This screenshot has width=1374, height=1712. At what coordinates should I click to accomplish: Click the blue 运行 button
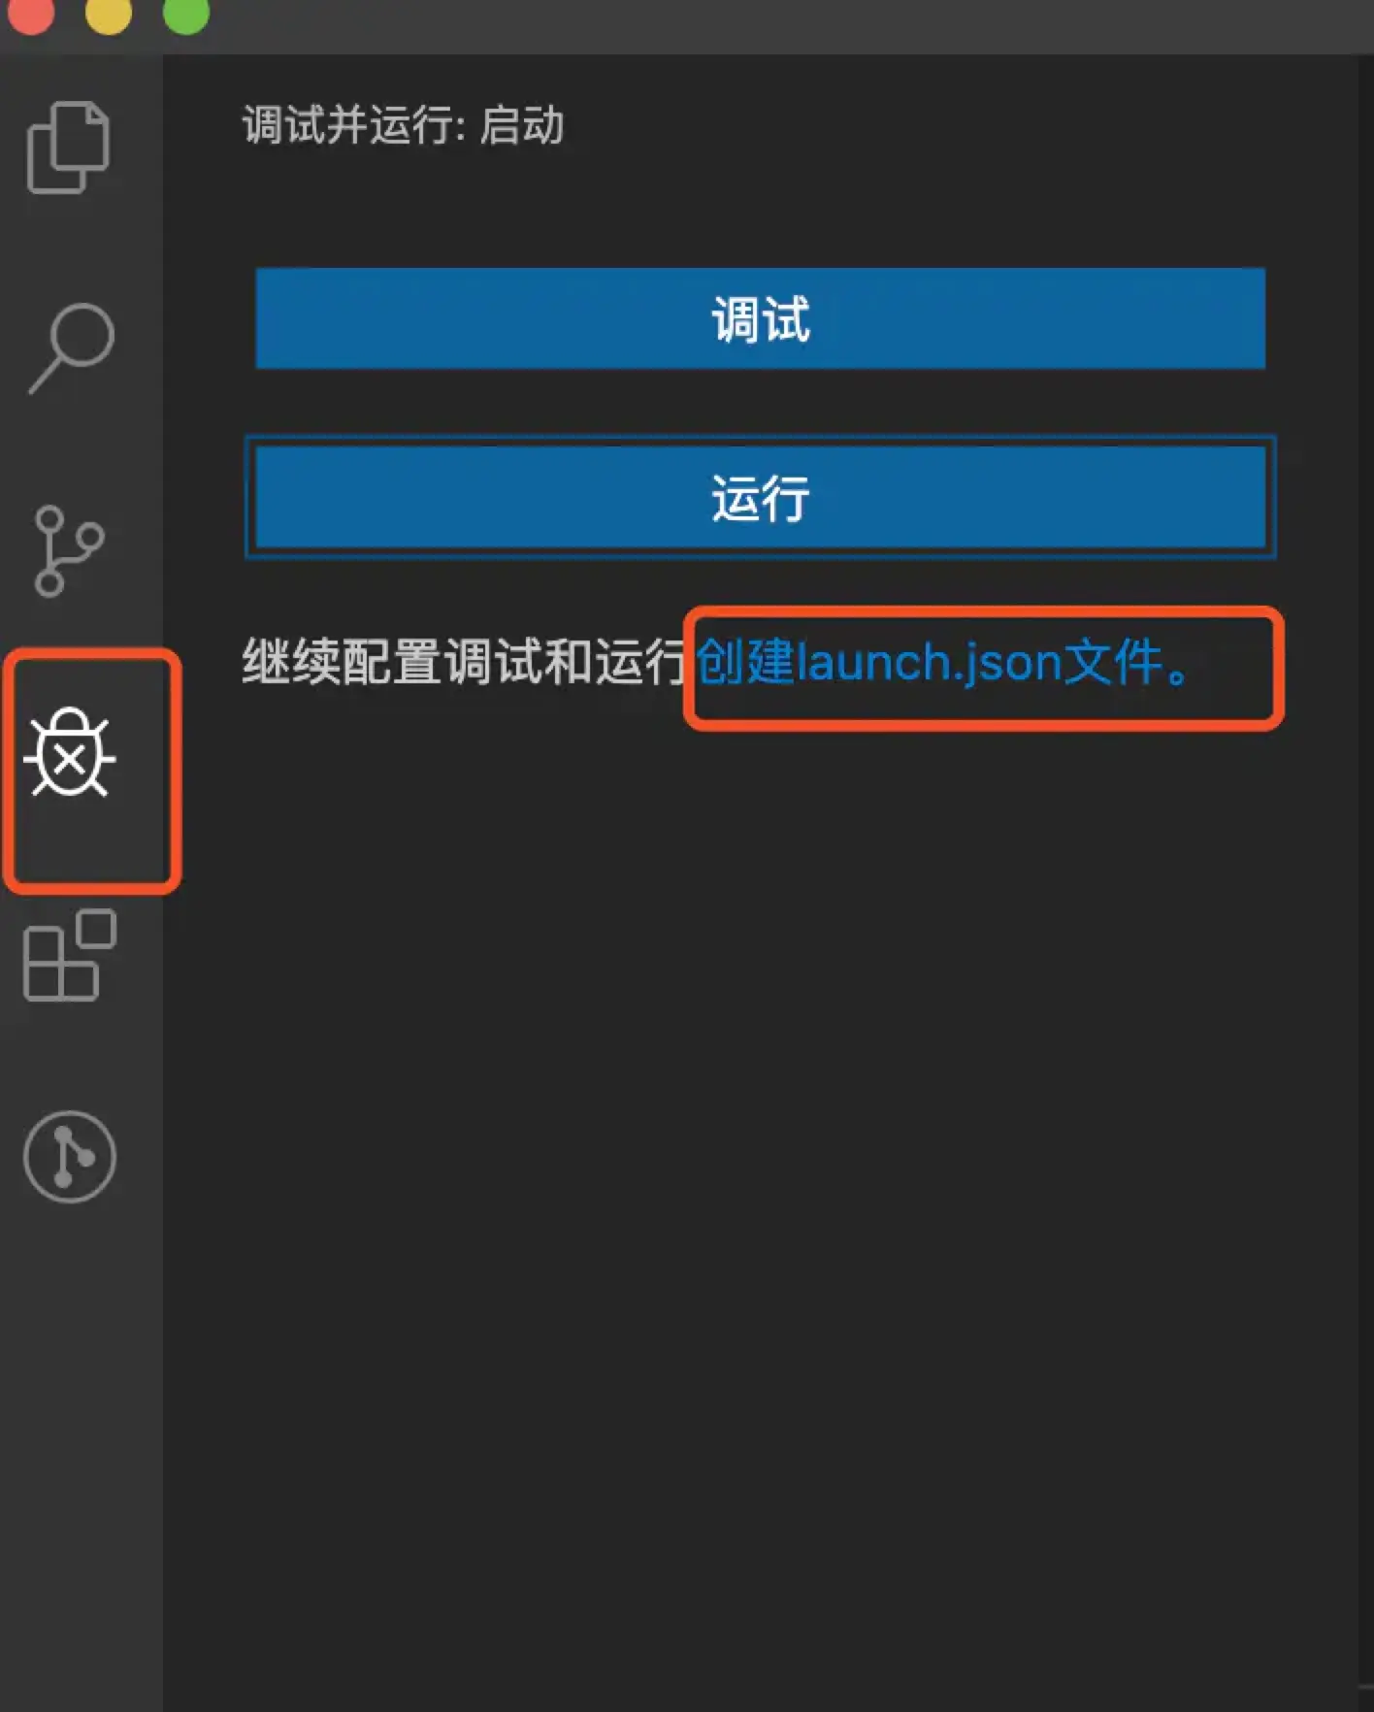760,497
